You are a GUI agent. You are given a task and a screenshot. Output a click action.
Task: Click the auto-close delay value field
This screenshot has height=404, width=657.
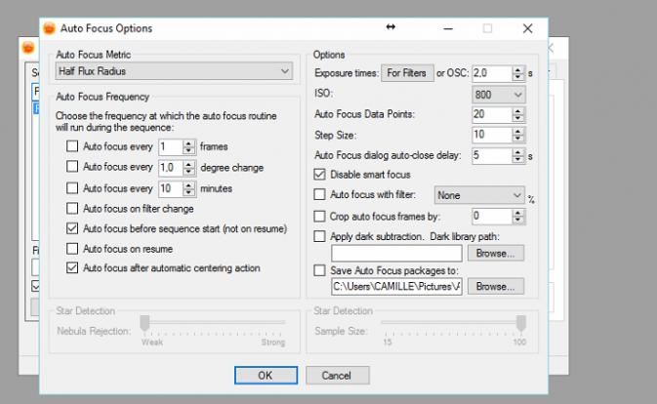[x=492, y=156]
